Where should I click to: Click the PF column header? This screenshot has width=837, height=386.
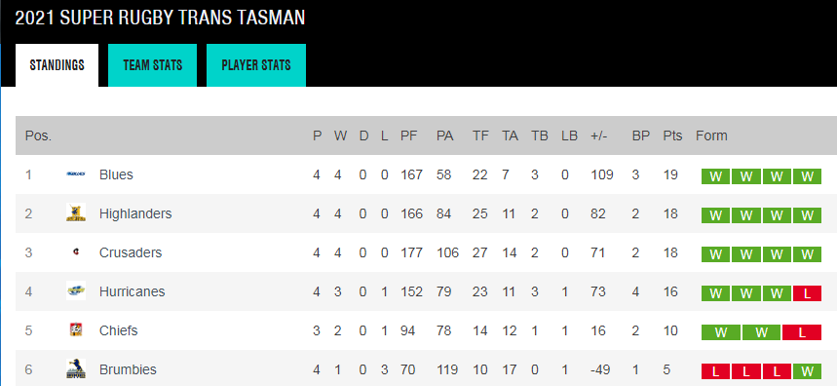(409, 135)
